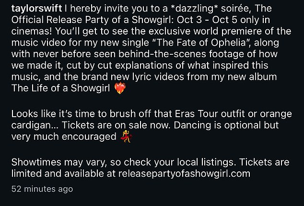Click the dancing woman emoji
Image resolution: width=304 pixels, height=206 pixels.
126,137
